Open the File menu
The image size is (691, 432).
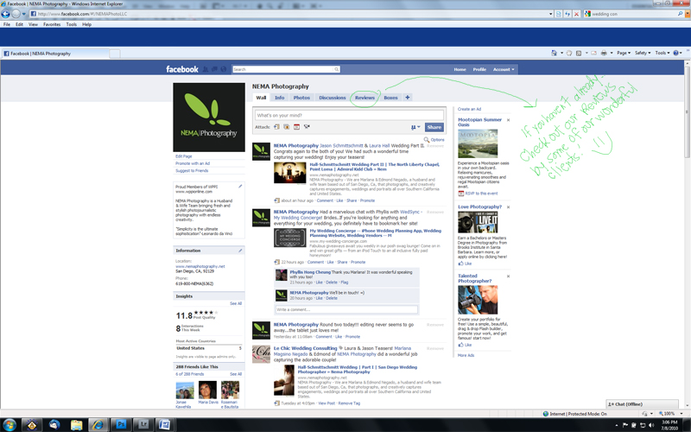7,25
